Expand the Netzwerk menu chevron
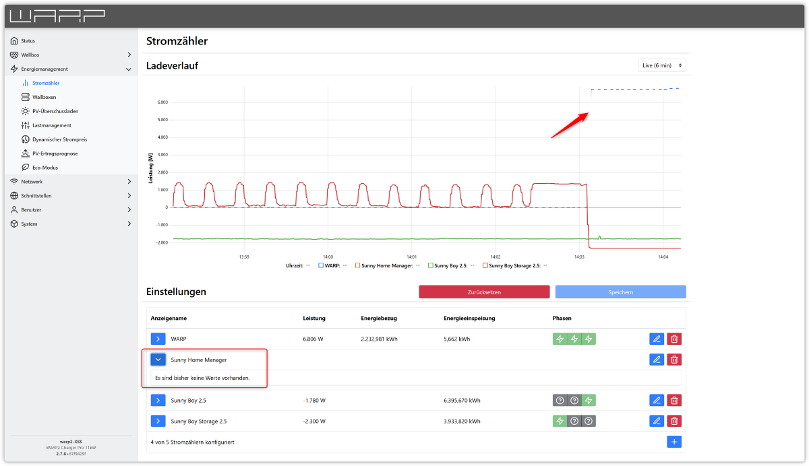 [x=129, y=181]
